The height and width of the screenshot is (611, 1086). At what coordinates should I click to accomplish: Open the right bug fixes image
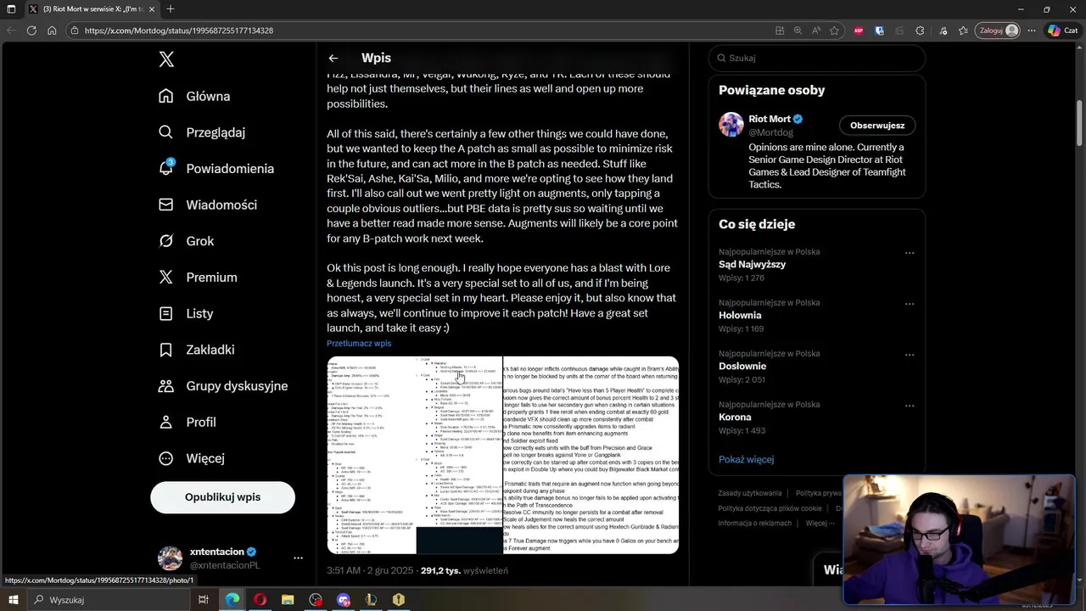pyautogui.click(x=591, y=455)
